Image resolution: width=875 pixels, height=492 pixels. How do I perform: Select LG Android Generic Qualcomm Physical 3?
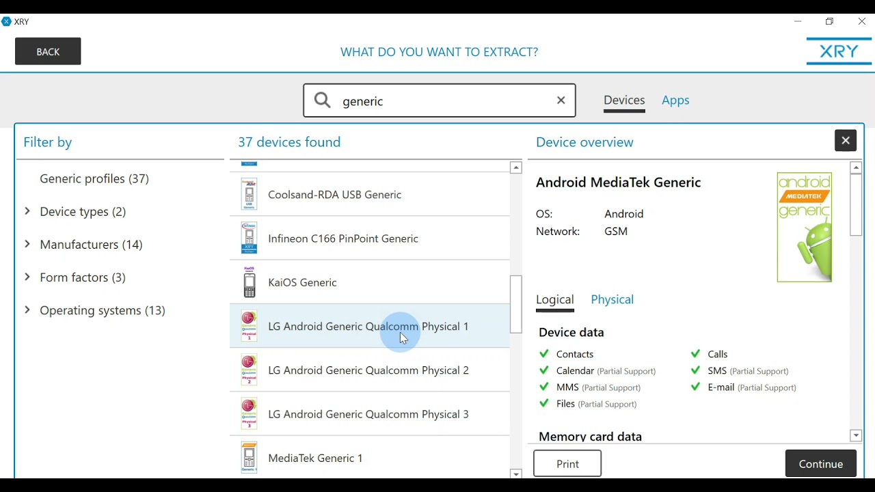(x=370, y=413)
